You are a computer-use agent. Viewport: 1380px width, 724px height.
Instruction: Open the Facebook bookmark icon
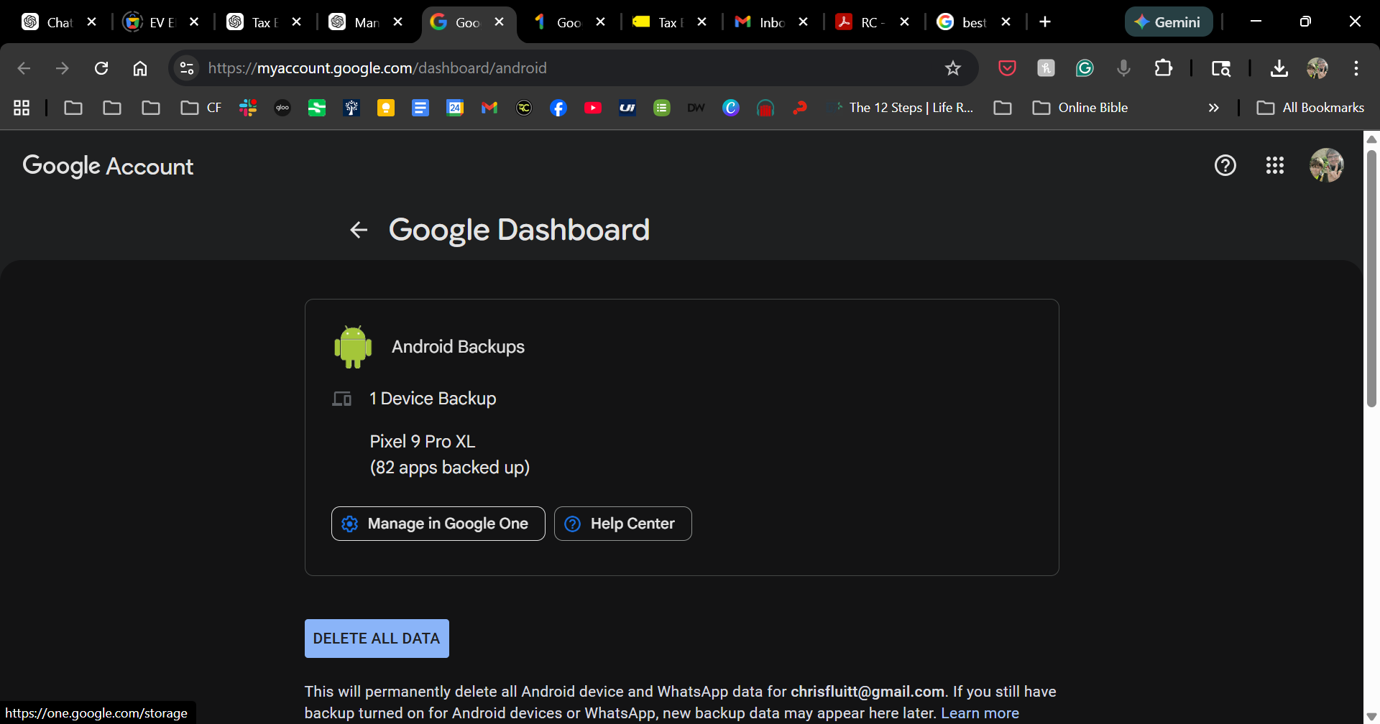pyautogui.click(x=558, y=108)
